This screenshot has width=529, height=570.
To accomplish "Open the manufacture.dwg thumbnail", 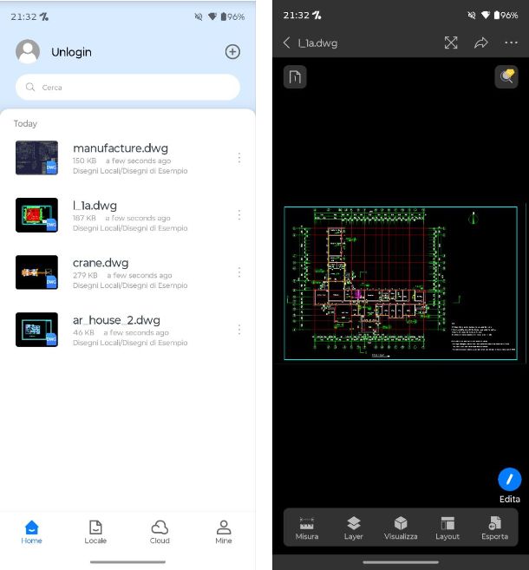I will pyautogui.click(x=36, y=158).
